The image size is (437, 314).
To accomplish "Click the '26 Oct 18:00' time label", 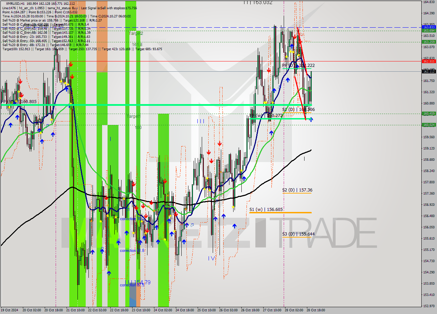I will click(x=250, y=310).
